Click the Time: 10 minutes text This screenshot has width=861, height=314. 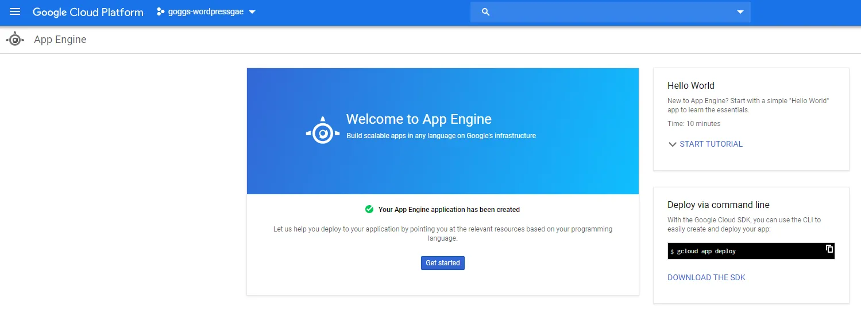(x=694, y=124)
